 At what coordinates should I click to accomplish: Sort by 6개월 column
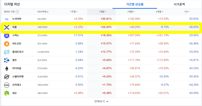point(159,12)
